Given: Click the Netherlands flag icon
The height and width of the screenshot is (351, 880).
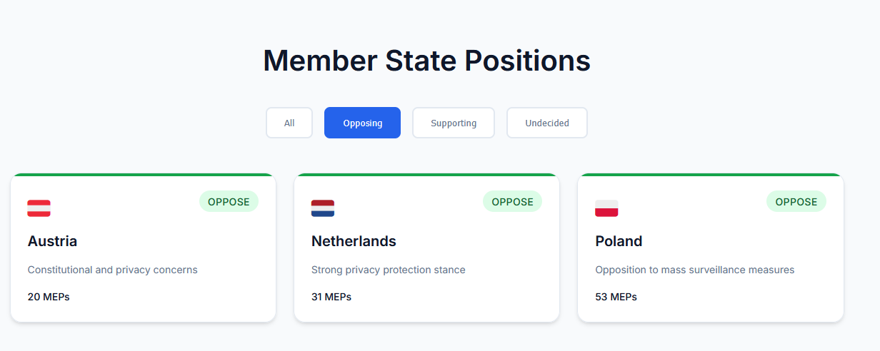Looking at the screenshot, I should pos(323,208).
